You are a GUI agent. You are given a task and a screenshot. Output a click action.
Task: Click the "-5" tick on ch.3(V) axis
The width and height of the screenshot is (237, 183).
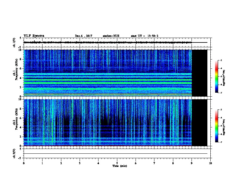(19, 158)
